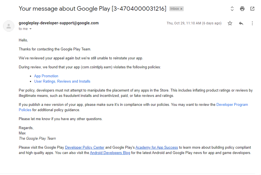Click the 'to me' recipient text
This screenshot has height=175, width=261.
pyautogui.click(x=23, y=29)
